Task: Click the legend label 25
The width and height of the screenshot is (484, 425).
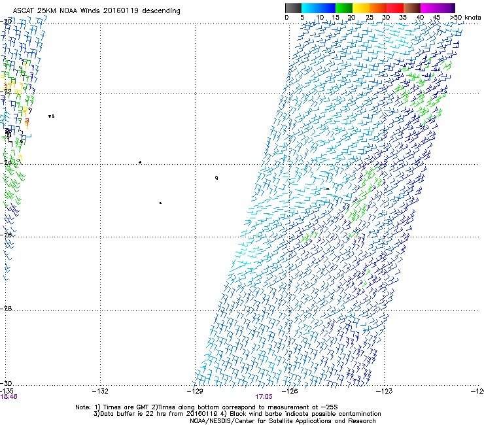Action: point(370,18)
